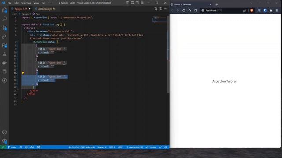Open the Run and Debug view

[4, 36]
